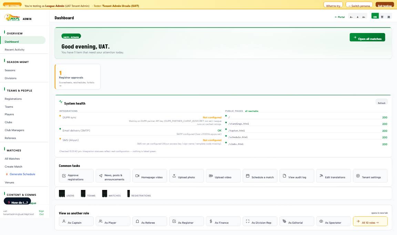Click the video icon on Upload video
This screenshot has width=397, height=235.
(x=211, y=175)
